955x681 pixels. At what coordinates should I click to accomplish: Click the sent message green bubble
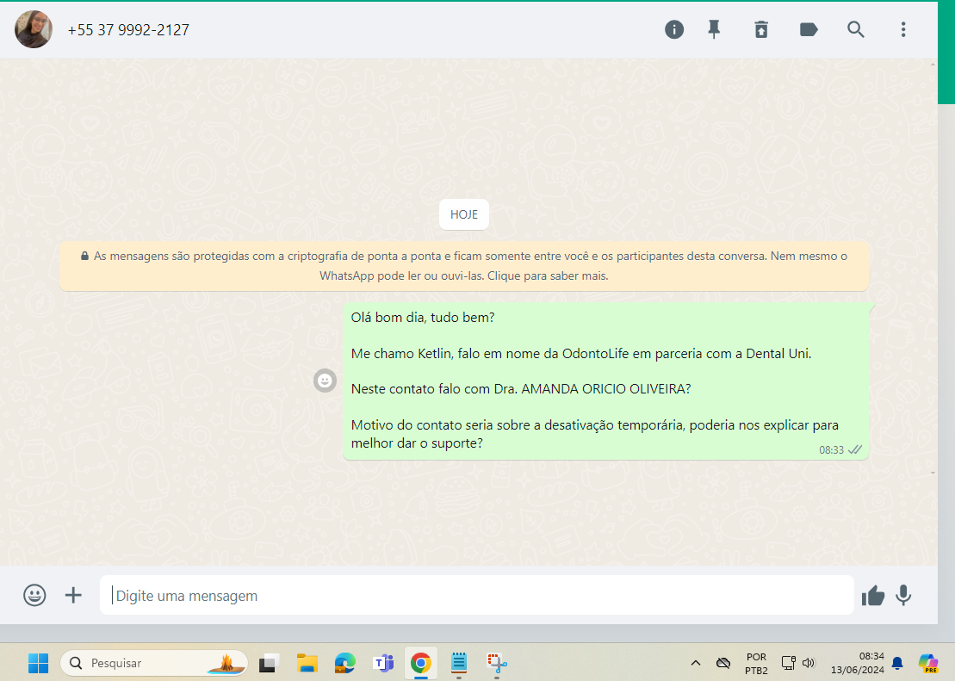(x=606, y=381)
